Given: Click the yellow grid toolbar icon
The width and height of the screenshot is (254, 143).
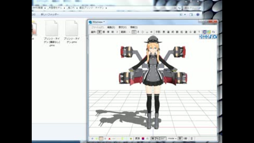Looking at the screenshot, I should (x=209, y=32).
